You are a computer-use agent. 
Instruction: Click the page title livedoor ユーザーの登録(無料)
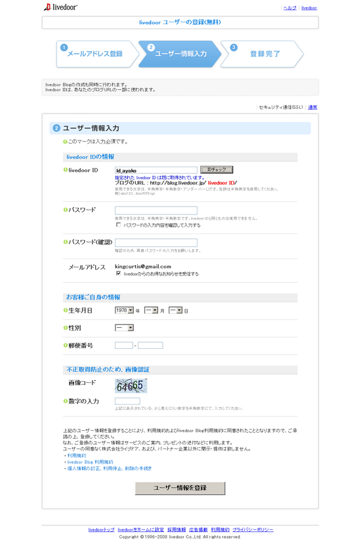[x=180, y=22]
